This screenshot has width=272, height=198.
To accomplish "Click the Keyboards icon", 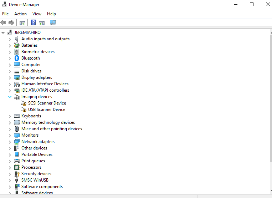I will point(17,116).
